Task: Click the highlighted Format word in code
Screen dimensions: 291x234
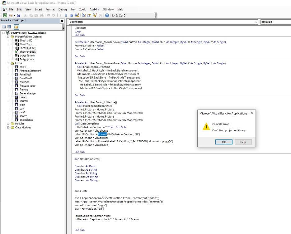Action: [102, 134]
